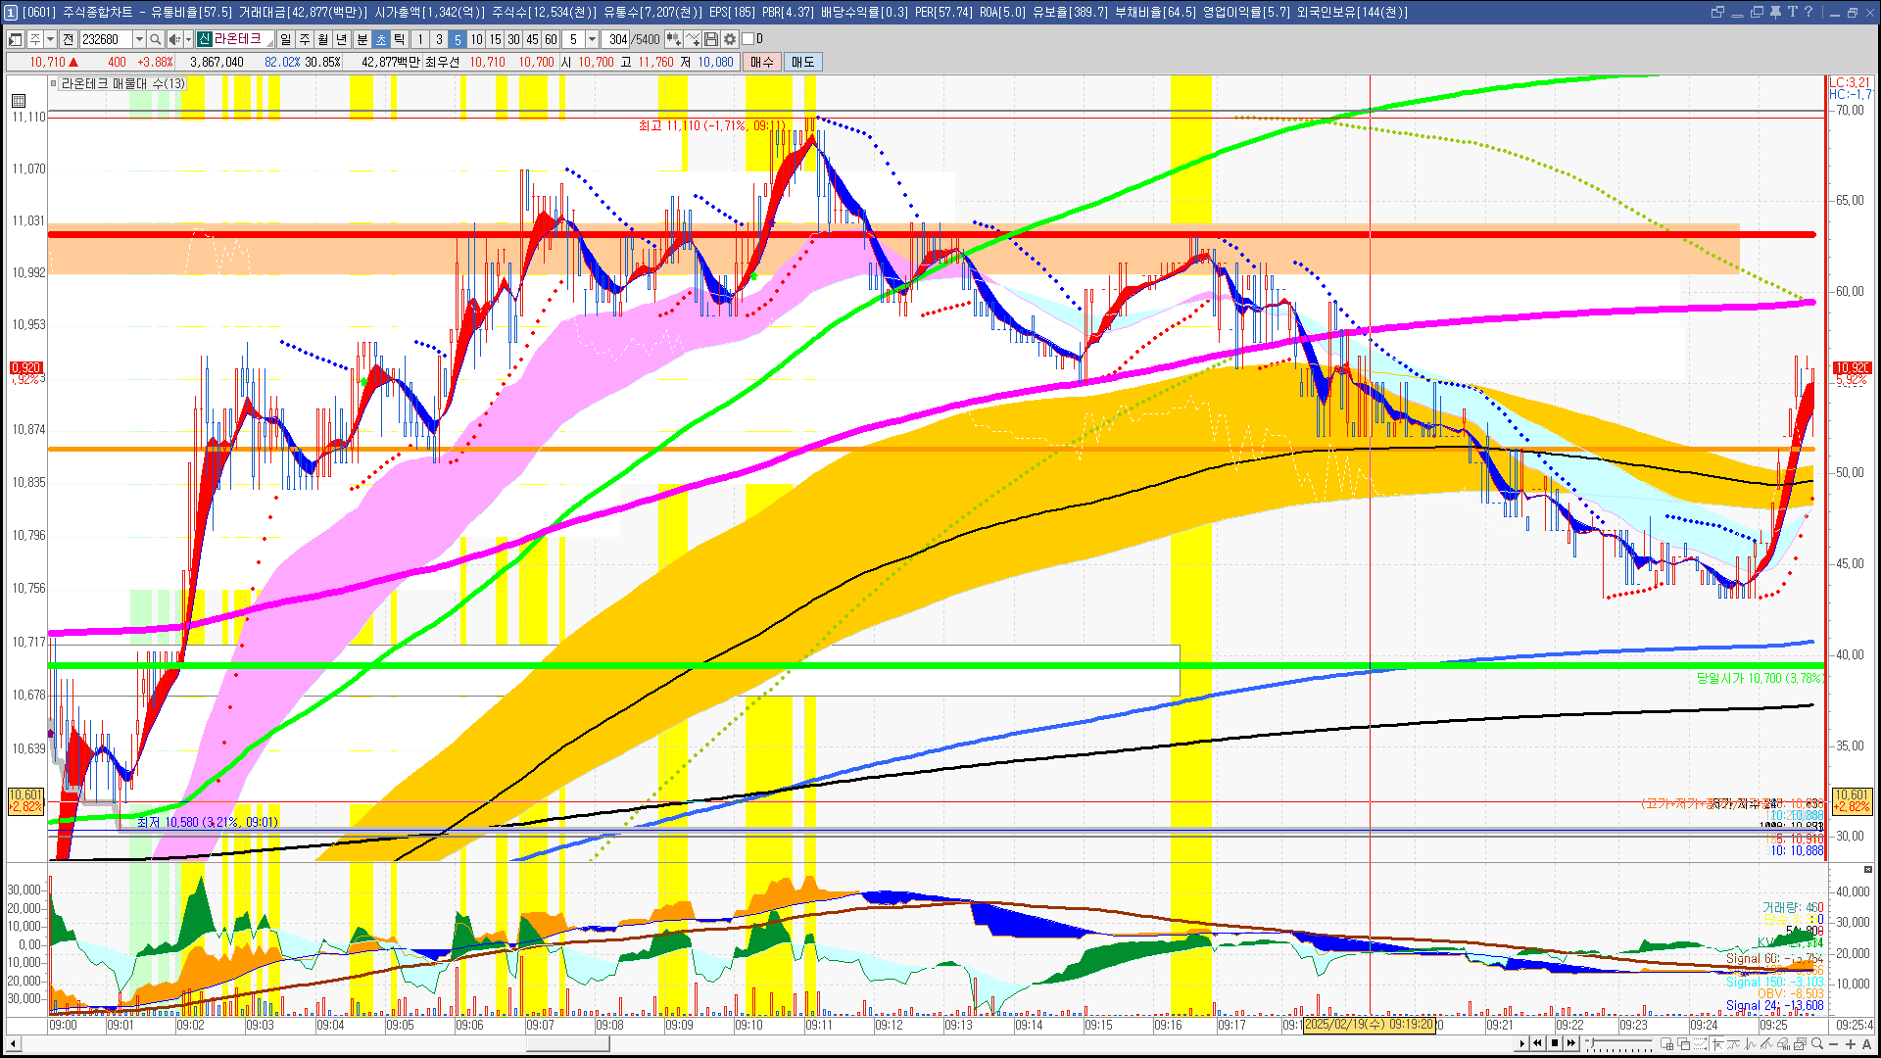Open dropdown next to 주 button

pyautogui.click(x=50, y=39)
